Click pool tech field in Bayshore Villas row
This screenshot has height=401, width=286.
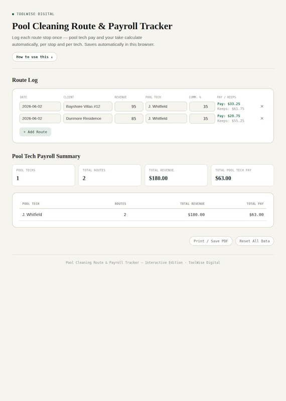[x=166, y=107]
